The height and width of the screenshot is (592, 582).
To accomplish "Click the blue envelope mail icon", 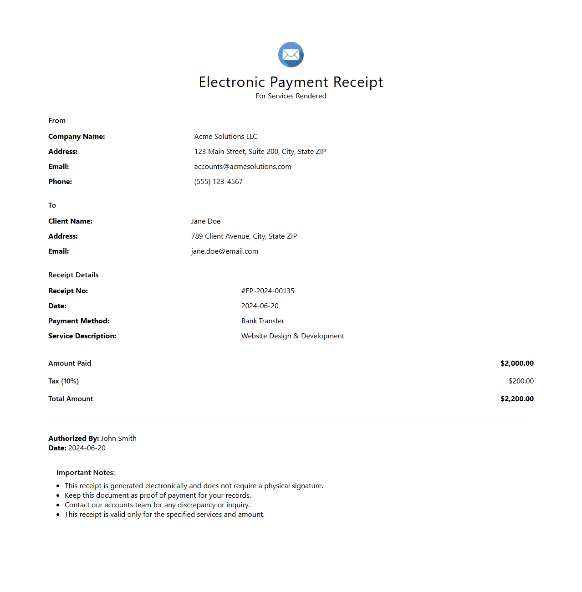I will pyautogui.click(x=291, y=55).
